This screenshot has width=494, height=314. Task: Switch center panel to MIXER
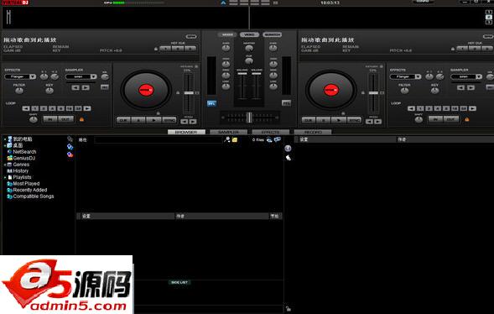[x=227, y=34]
